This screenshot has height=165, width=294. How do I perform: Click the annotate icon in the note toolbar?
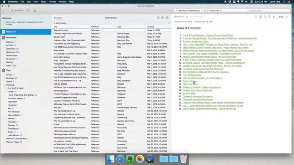click(x=256, y=17)
